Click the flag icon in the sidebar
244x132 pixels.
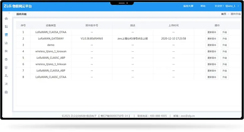point(6,51)
